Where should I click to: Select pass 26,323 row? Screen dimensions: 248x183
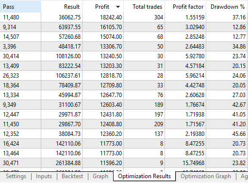pyautogui.click(x=124, y=76)
